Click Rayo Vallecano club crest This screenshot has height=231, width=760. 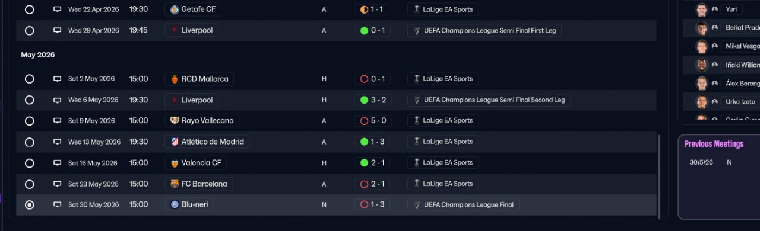[175, 121]
